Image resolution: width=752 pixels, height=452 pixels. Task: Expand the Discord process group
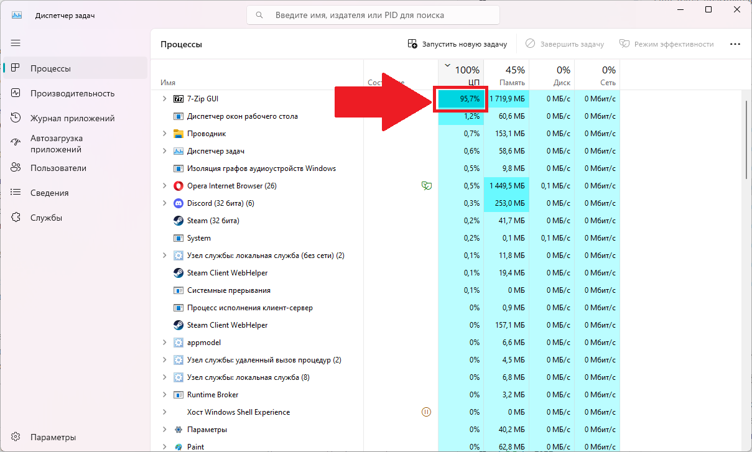(164, 203)
